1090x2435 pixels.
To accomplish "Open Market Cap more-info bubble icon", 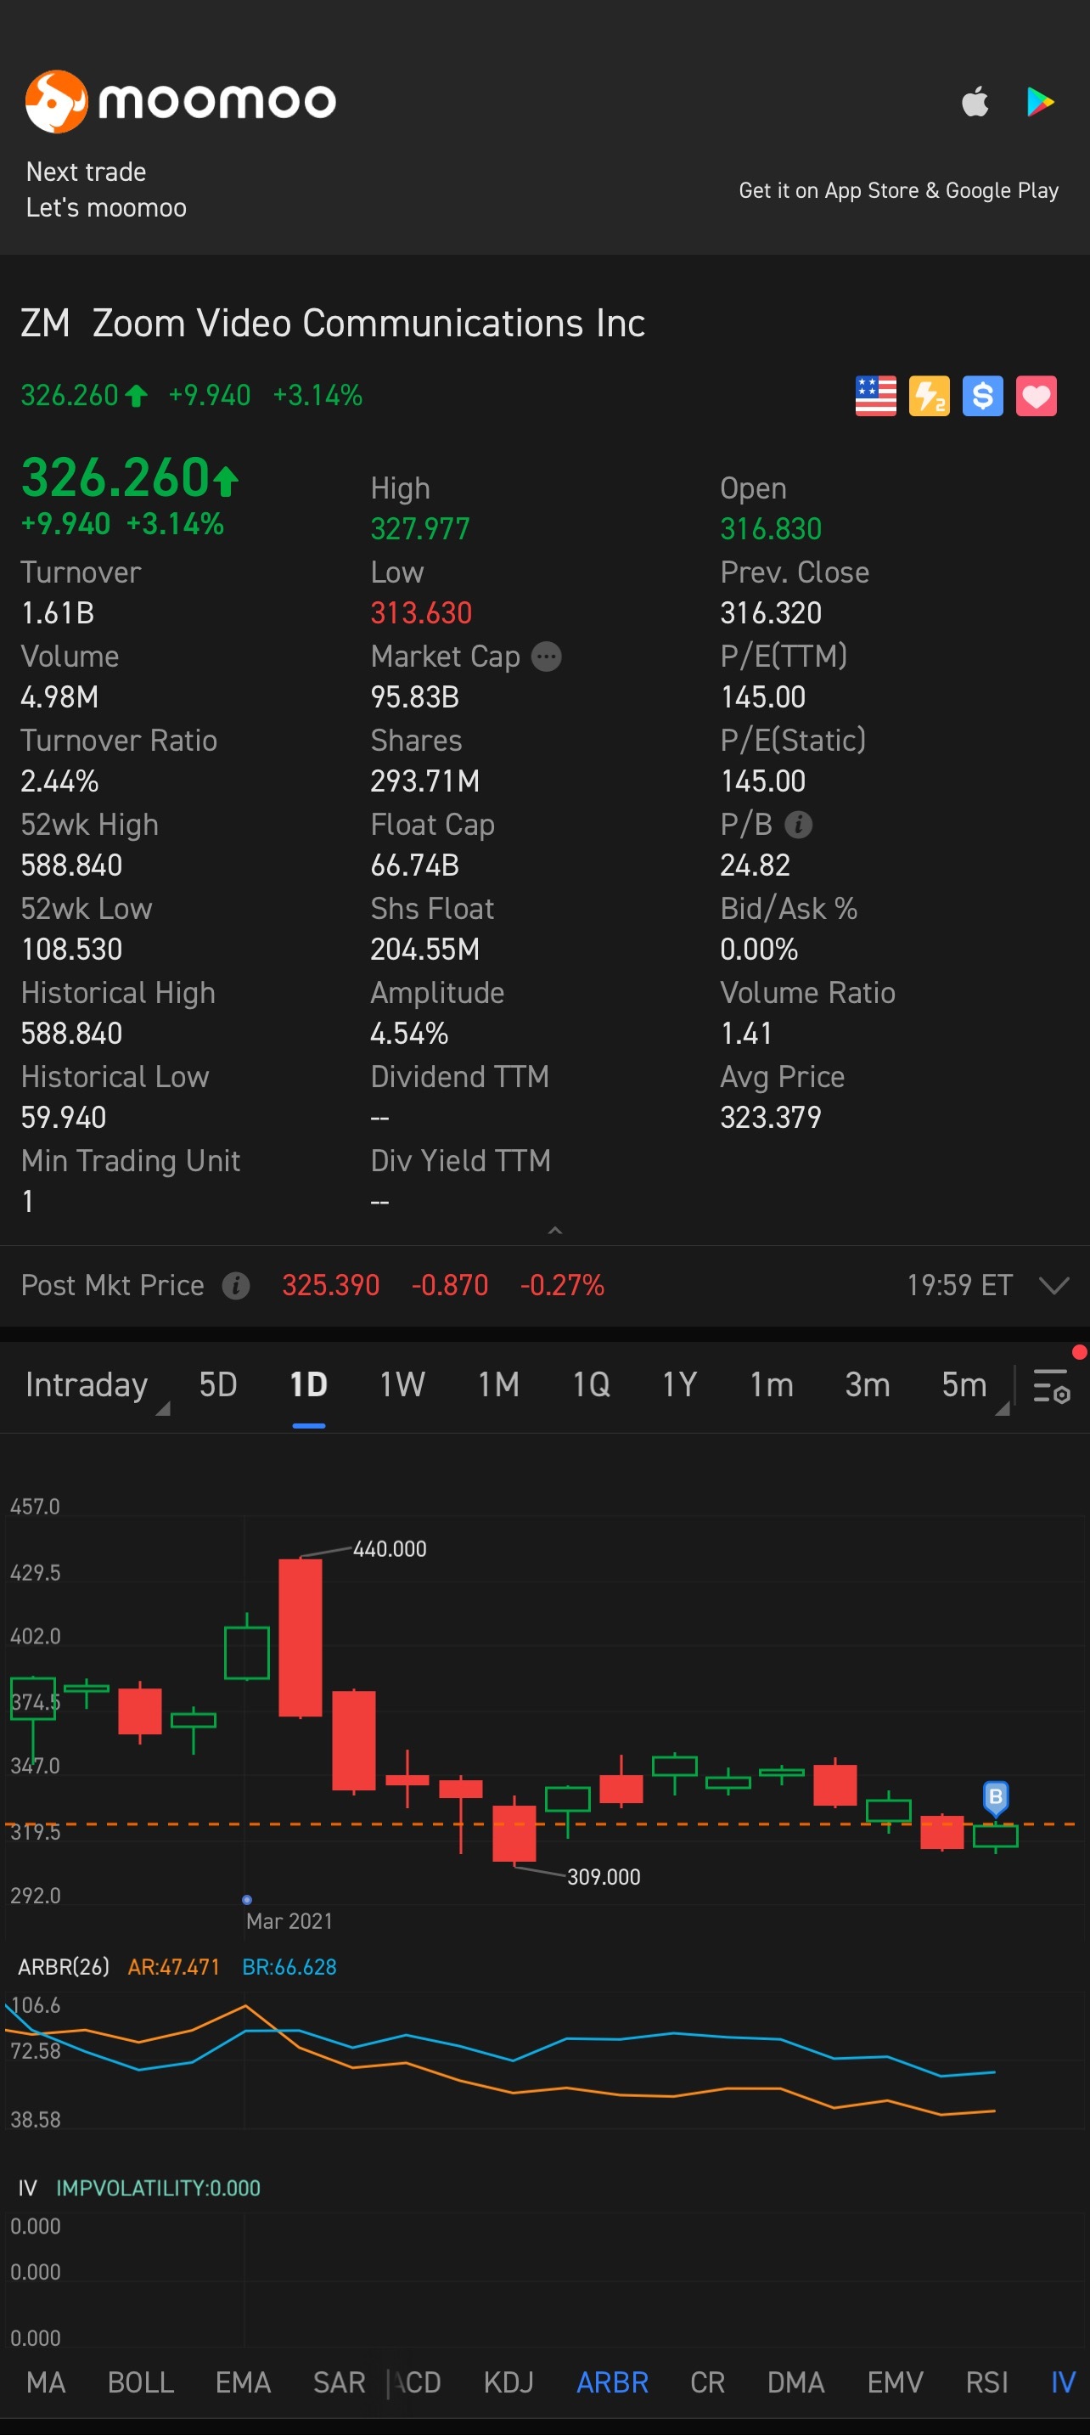I will (x=547, y=656).
